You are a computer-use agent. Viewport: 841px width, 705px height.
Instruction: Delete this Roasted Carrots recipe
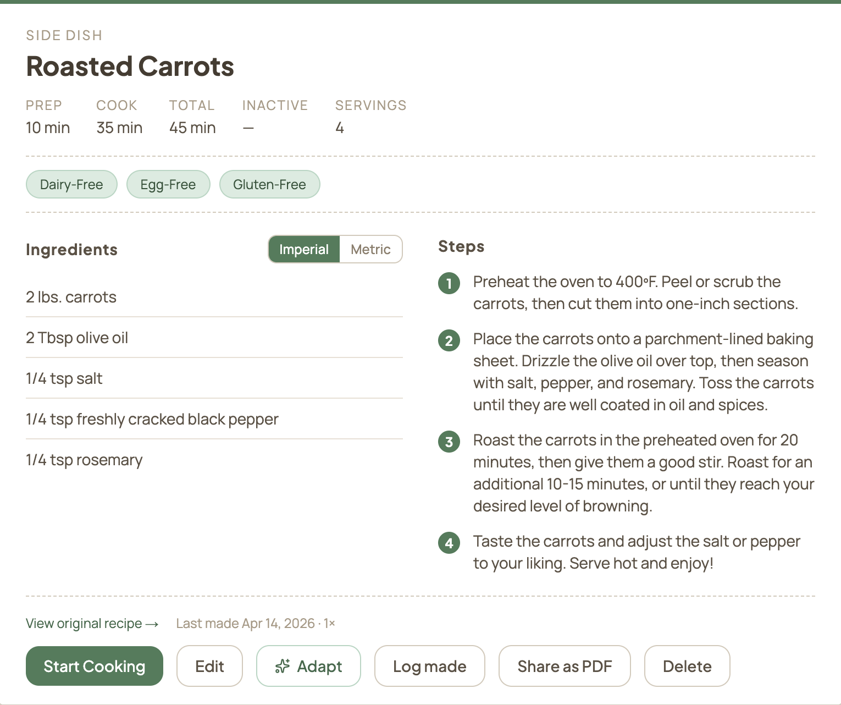687,666
